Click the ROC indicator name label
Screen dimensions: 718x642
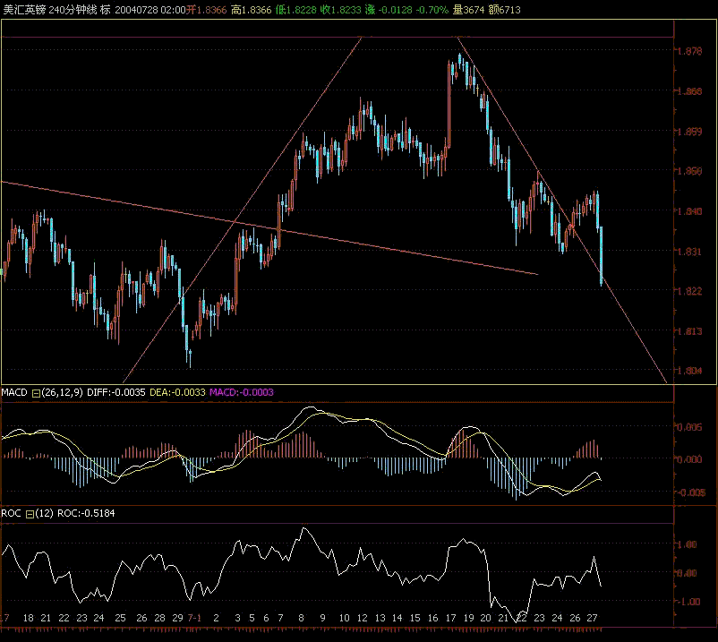point(12,514)
